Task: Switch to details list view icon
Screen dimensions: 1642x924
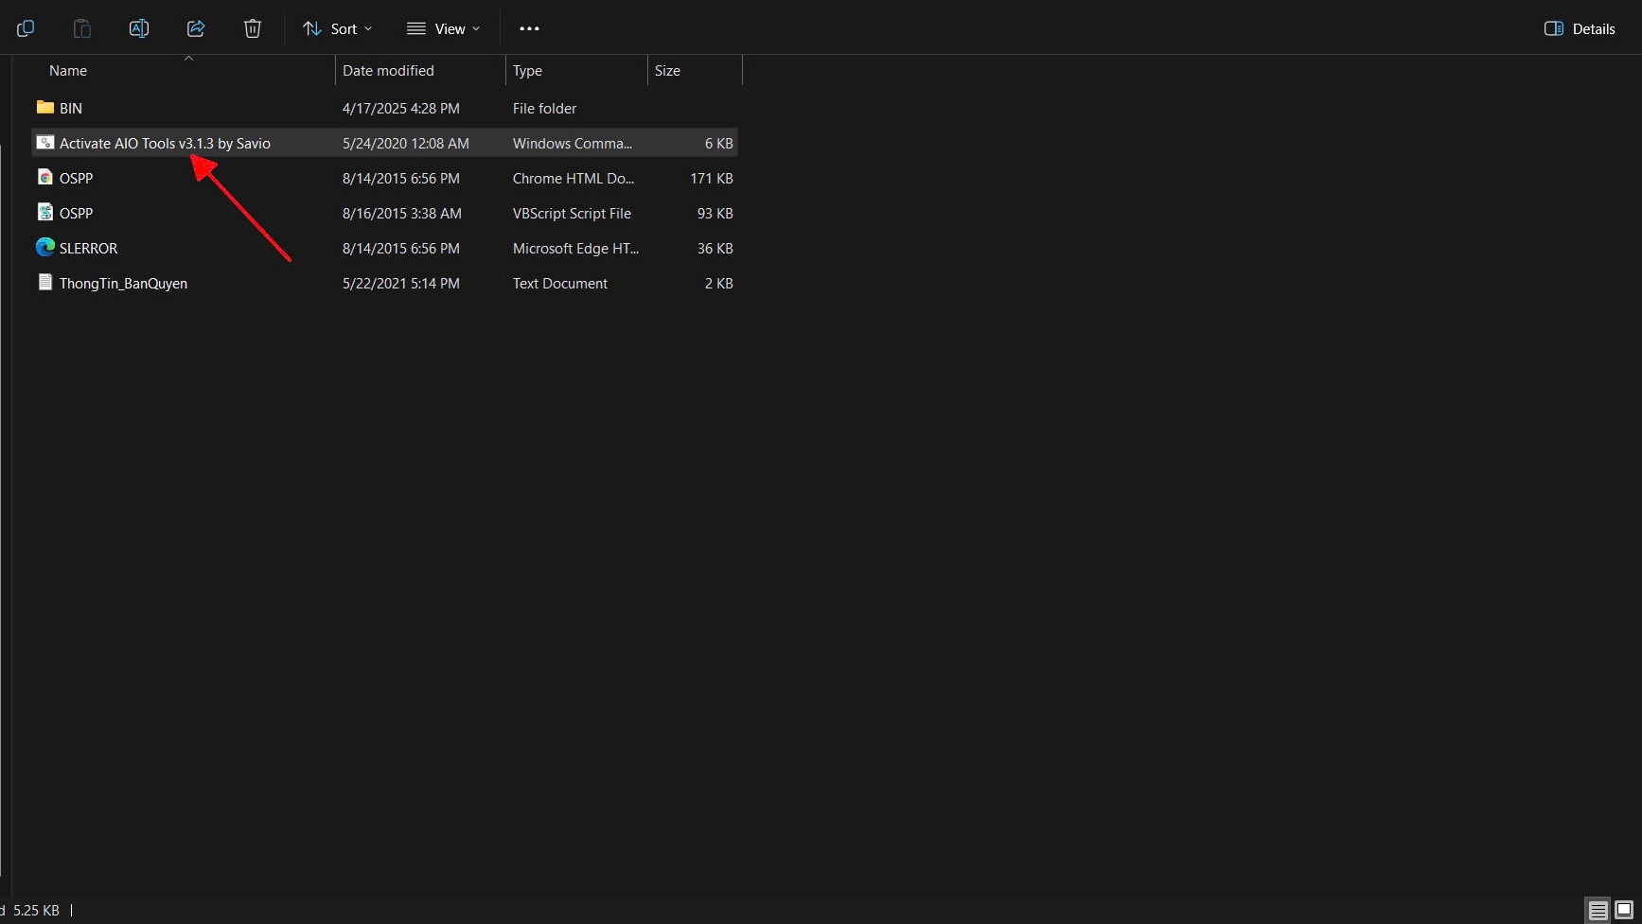Action: coord(1598,911)
